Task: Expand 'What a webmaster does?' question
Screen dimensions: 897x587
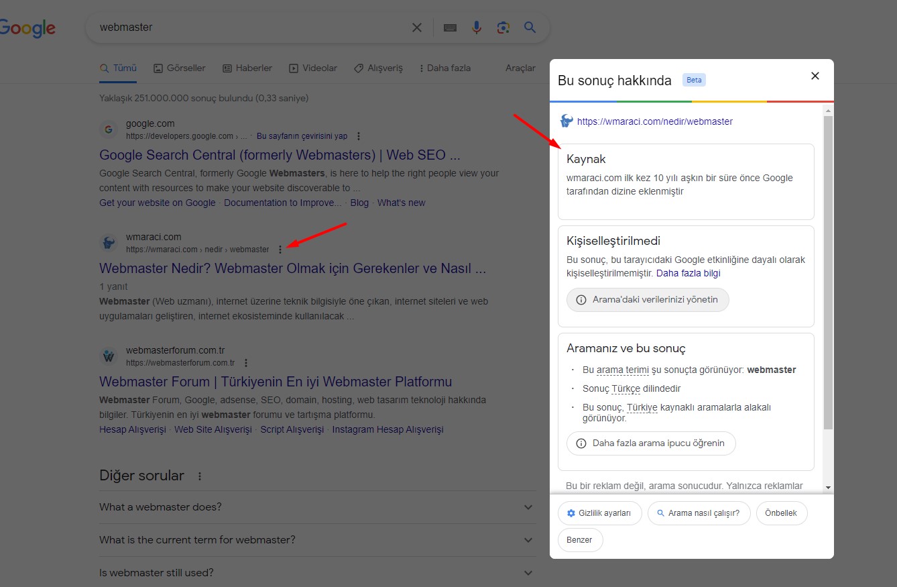Action: 317,507
